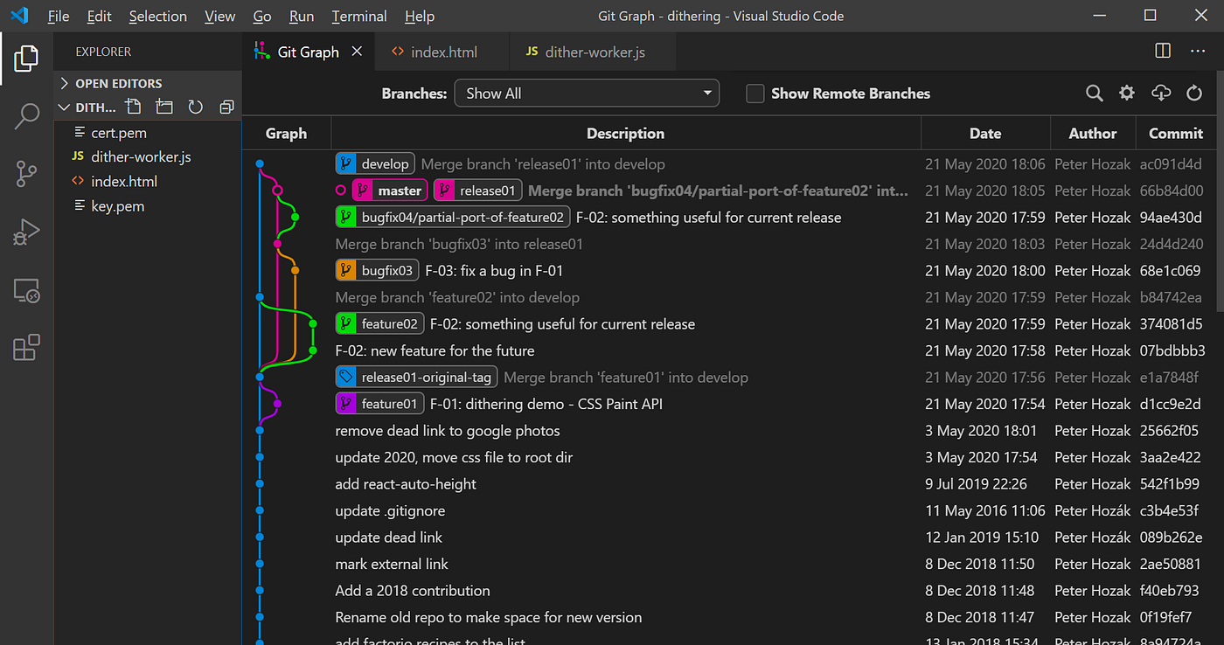Click commit hash 24d4d240
This screenshot has width=1224, height=645.
(1172, 244)
